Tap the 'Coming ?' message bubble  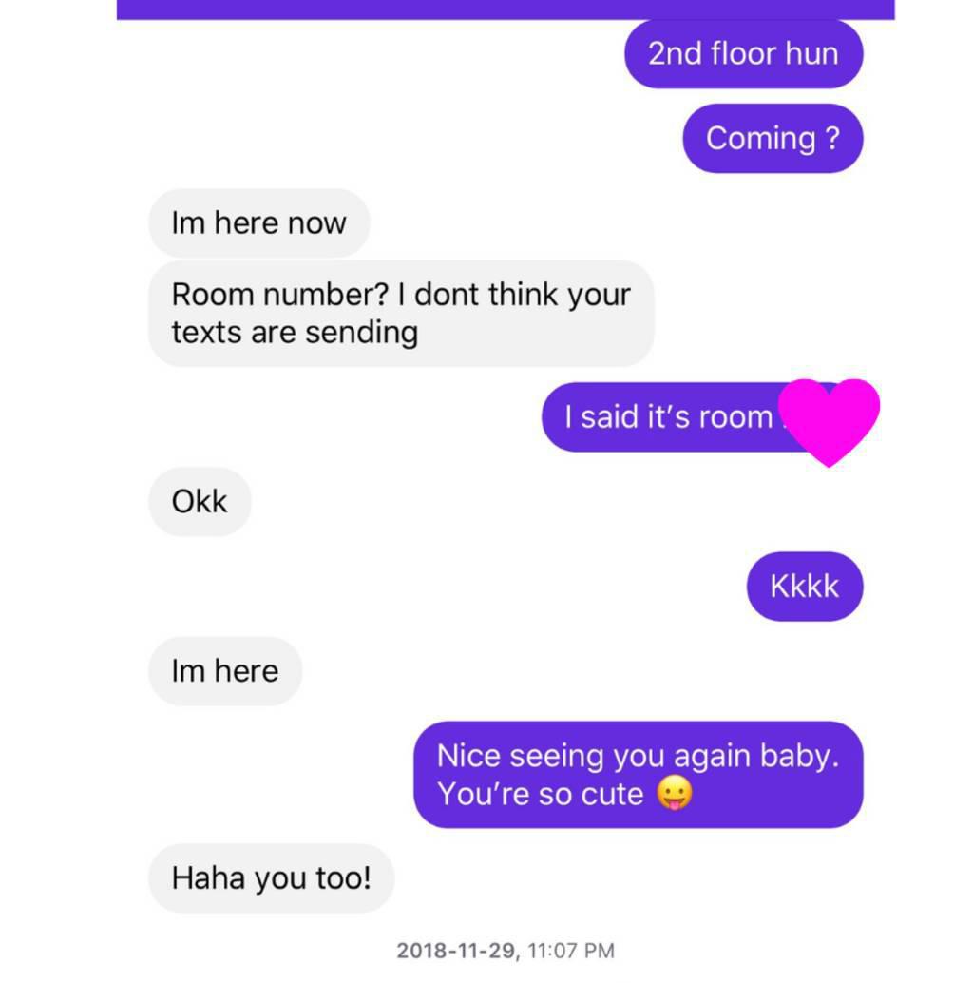(x=773, y=139)
